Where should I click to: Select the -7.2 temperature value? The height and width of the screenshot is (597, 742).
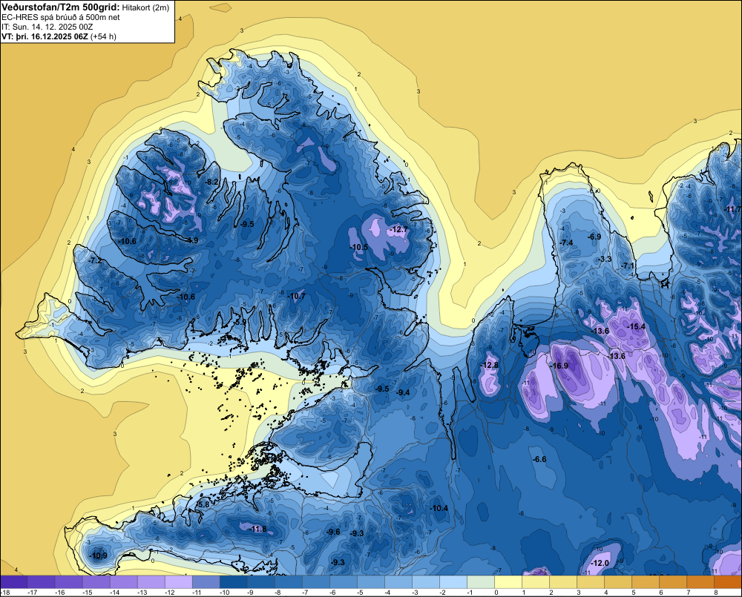point(95,260)
